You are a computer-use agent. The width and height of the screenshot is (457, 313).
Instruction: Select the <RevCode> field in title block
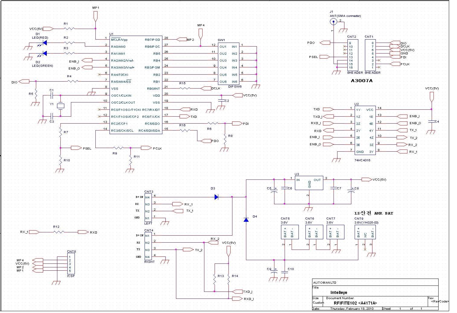point(440,302)
